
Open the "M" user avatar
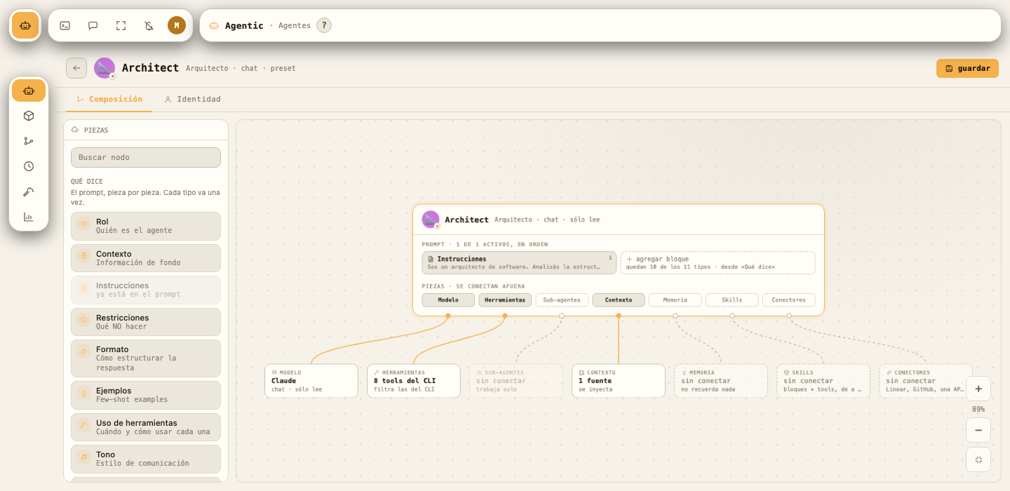(177, 25)
